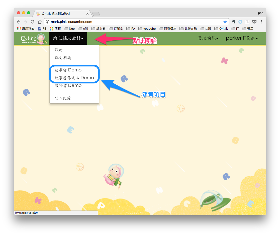This screenshot has width=280, height=235.
Task: Choose 課文朗讀 menu item
Action: 63,58
